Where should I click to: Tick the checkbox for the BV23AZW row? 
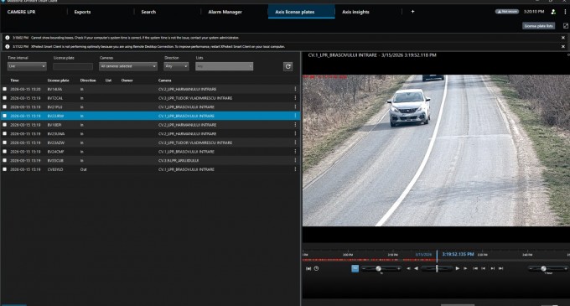(x=5, y=143)
